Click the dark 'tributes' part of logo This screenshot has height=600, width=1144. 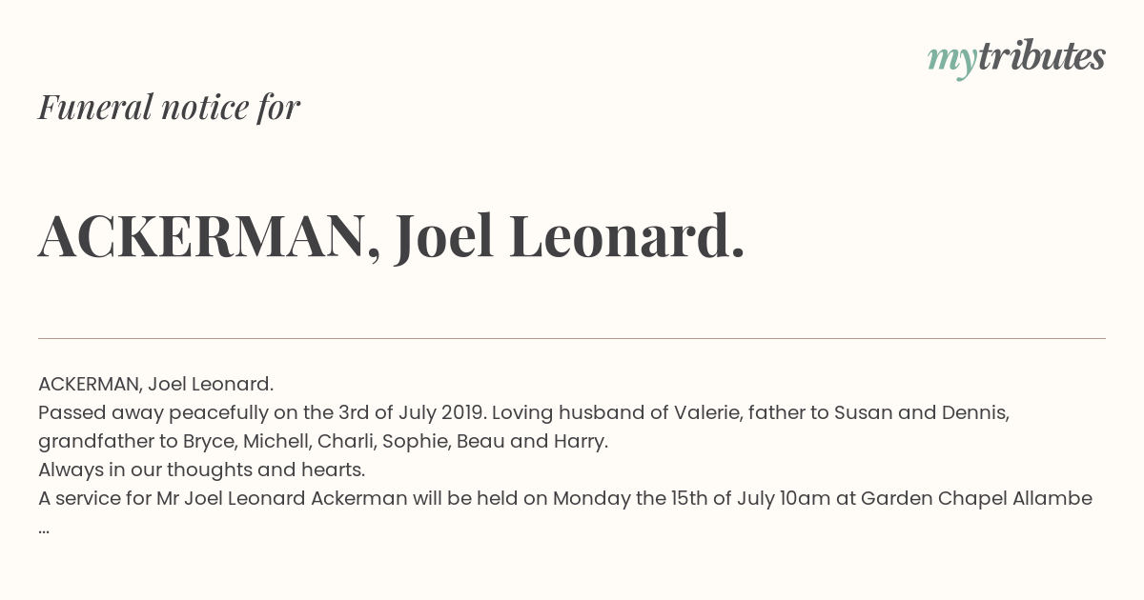tap(1042, 57)
